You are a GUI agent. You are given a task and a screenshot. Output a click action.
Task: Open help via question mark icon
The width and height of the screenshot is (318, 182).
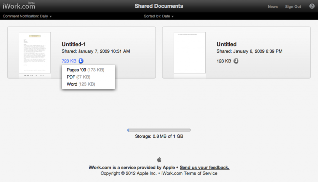click(x=312, y=6)
